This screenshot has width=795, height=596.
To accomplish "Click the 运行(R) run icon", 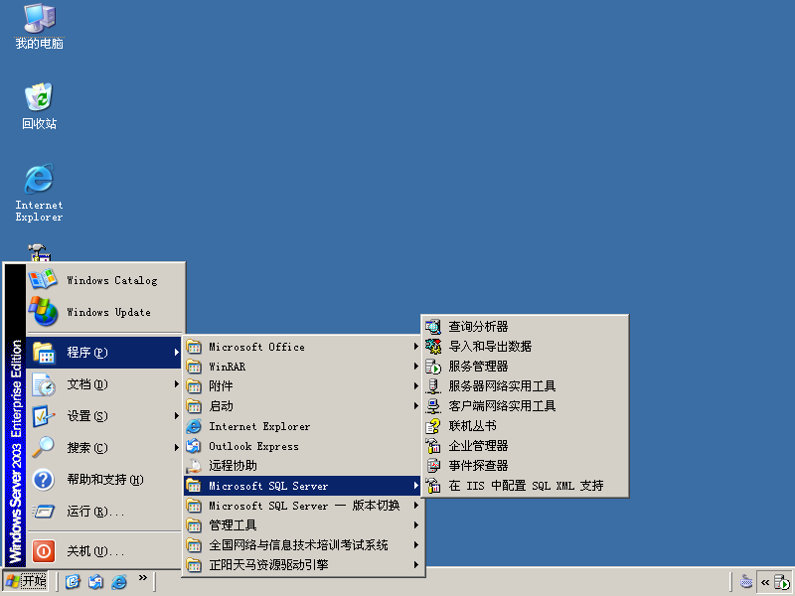I will (x=44, y=512).
